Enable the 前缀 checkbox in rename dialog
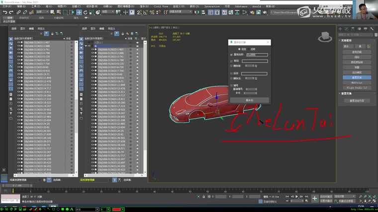Viewport: 378px width, 212px height. click(x=231, y=61)
